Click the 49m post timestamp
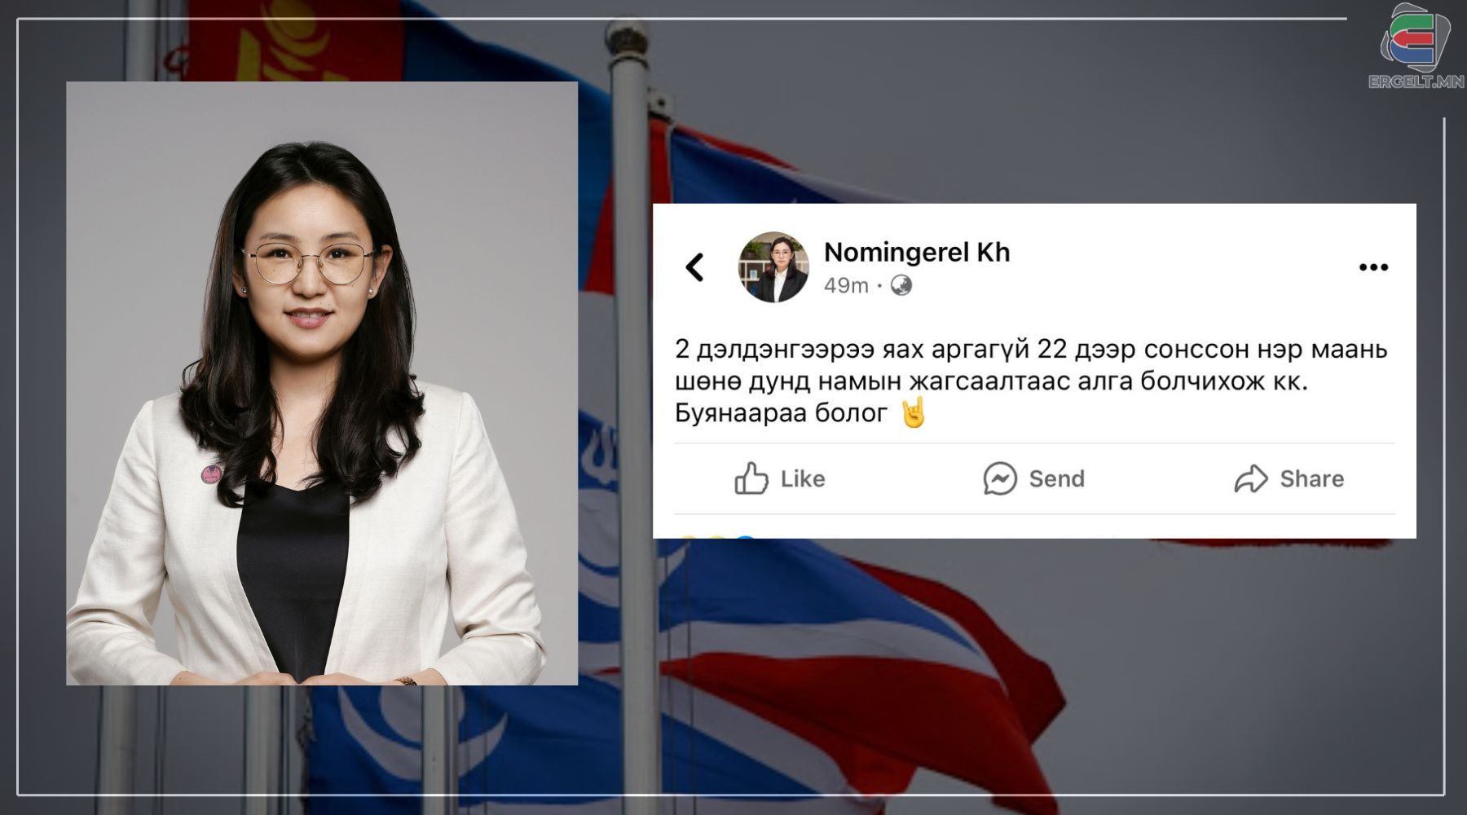Screen dimensions: 1467x815 846,285
